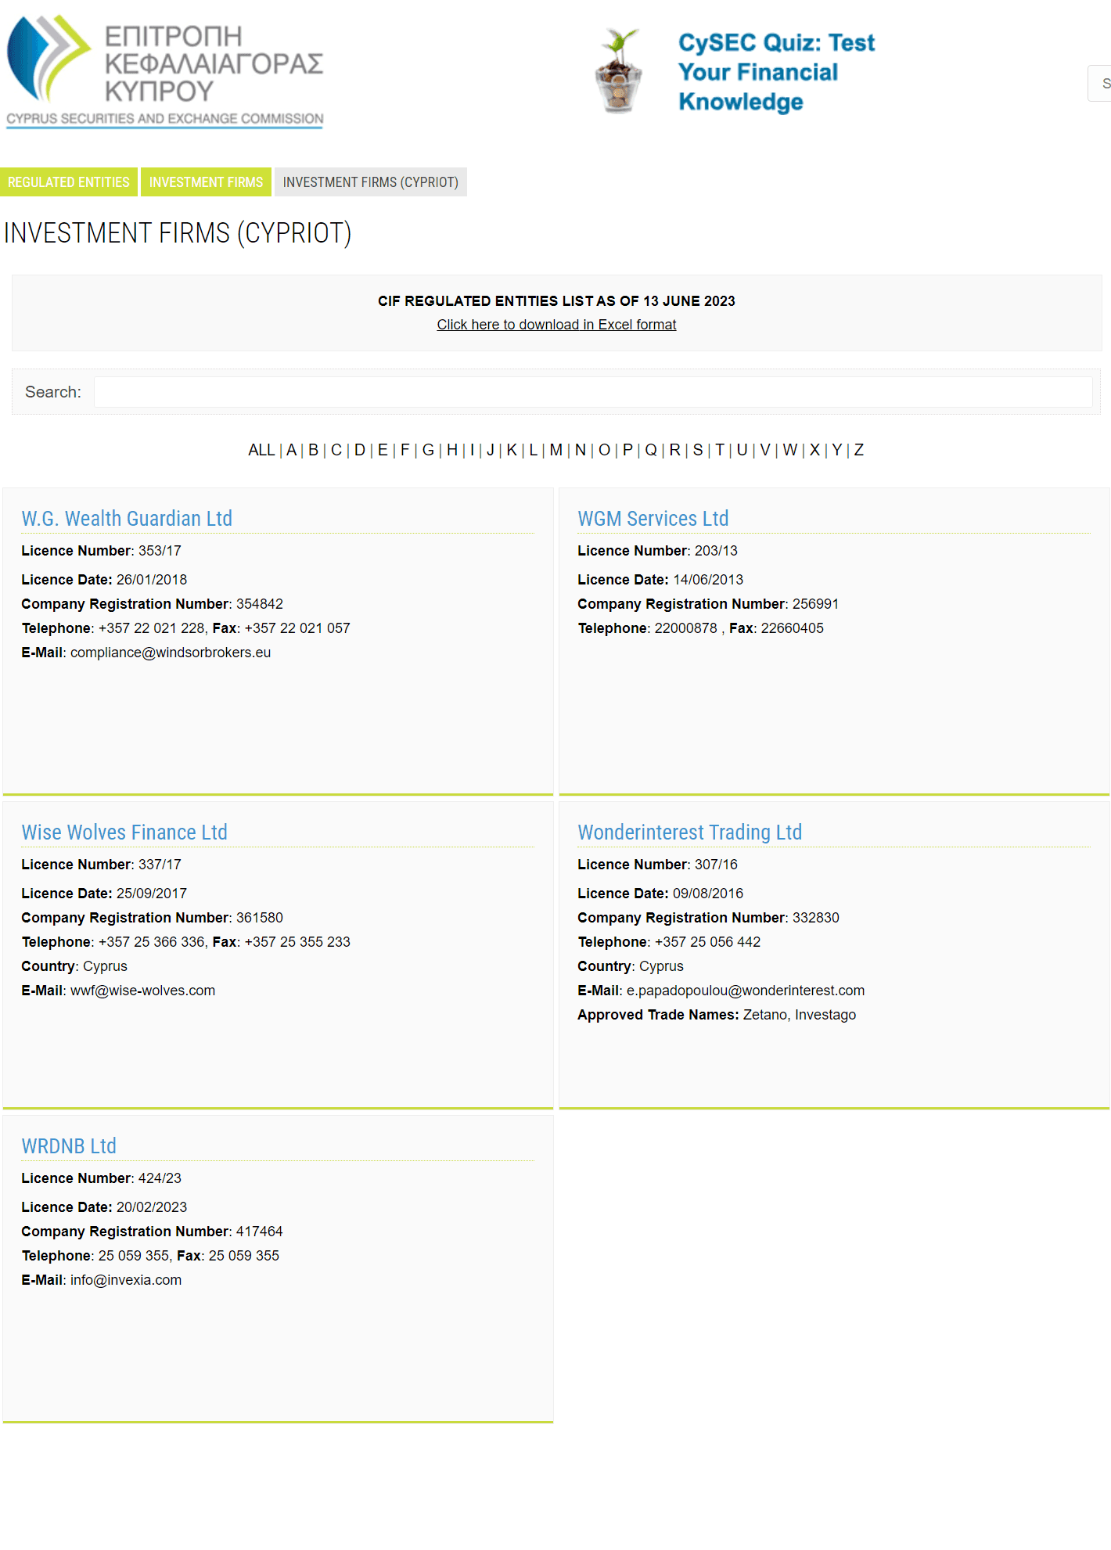
Task: Filter firms by letter J
Action: (x=491, y=450)
